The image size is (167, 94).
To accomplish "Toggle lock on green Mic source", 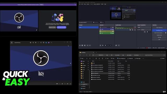I will tap(113, 33).
